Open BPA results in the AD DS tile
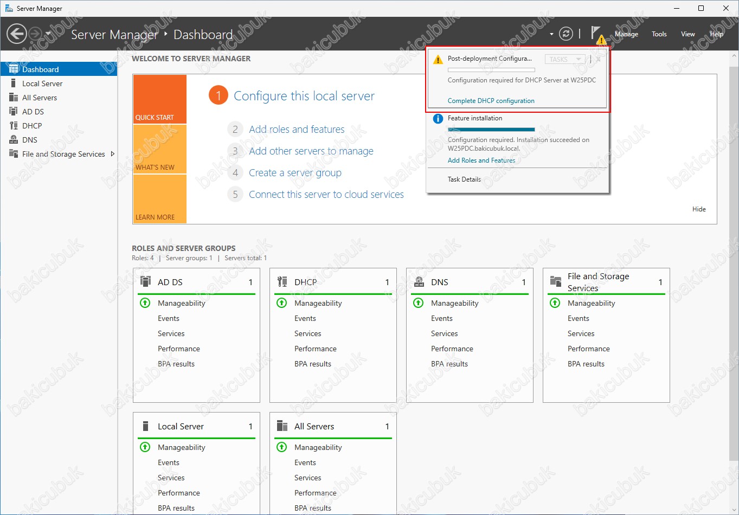Image resolution: width=739 pixels, height=515 pixels. pyautogui.click(x=176, y=364)
